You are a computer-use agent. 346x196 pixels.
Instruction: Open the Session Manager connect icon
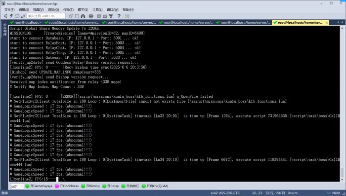click(x=5, y=16)
